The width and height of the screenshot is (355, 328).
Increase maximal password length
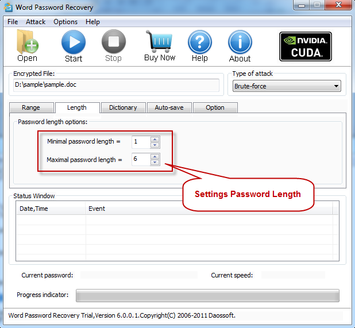tap(155, 156)
